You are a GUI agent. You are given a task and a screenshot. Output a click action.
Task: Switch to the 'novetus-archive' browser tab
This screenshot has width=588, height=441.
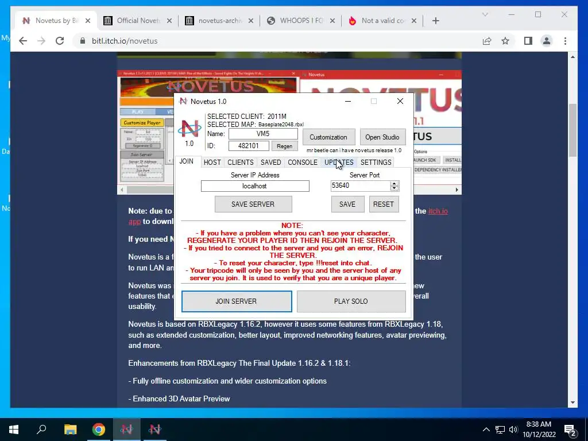(x=220, y=21)
